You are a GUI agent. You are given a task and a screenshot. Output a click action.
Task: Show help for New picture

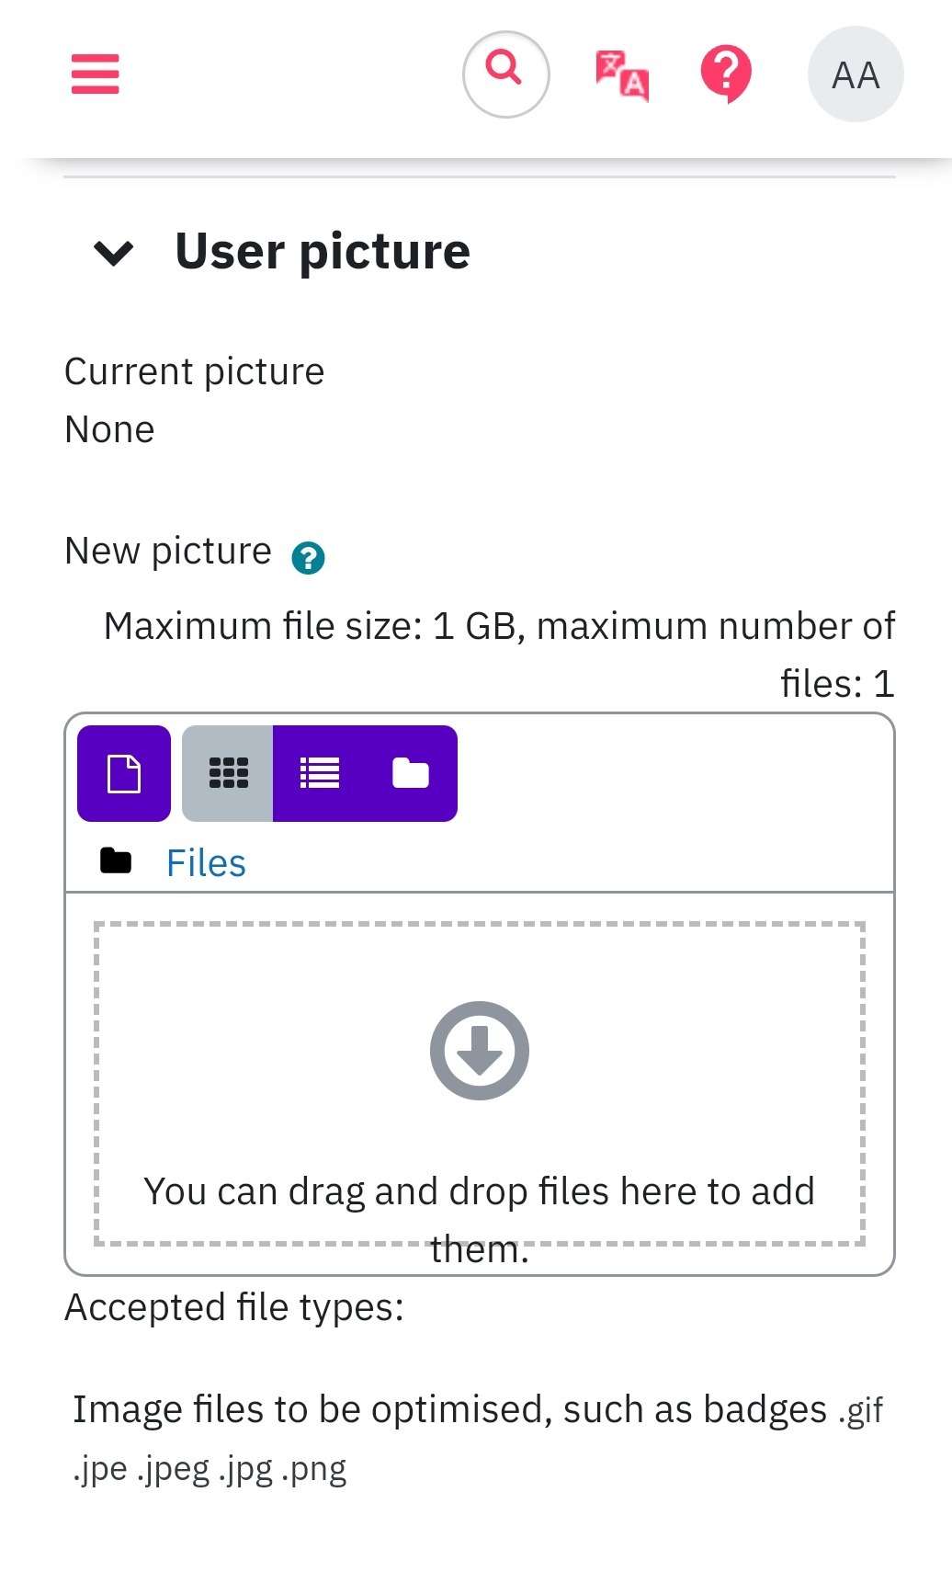(x=308, y=557)
